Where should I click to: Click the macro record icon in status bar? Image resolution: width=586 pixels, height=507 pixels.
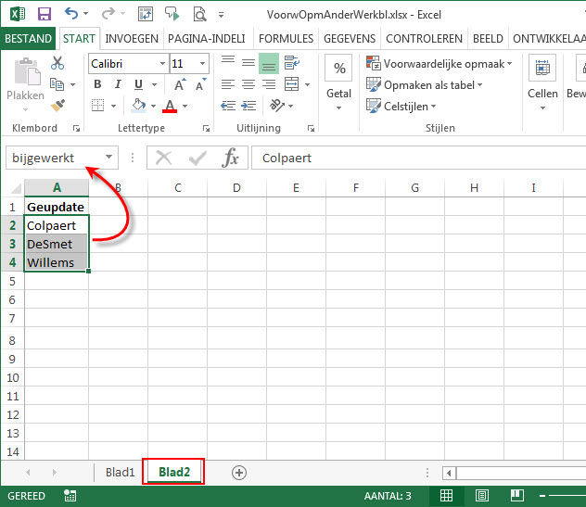pos(70,496)
